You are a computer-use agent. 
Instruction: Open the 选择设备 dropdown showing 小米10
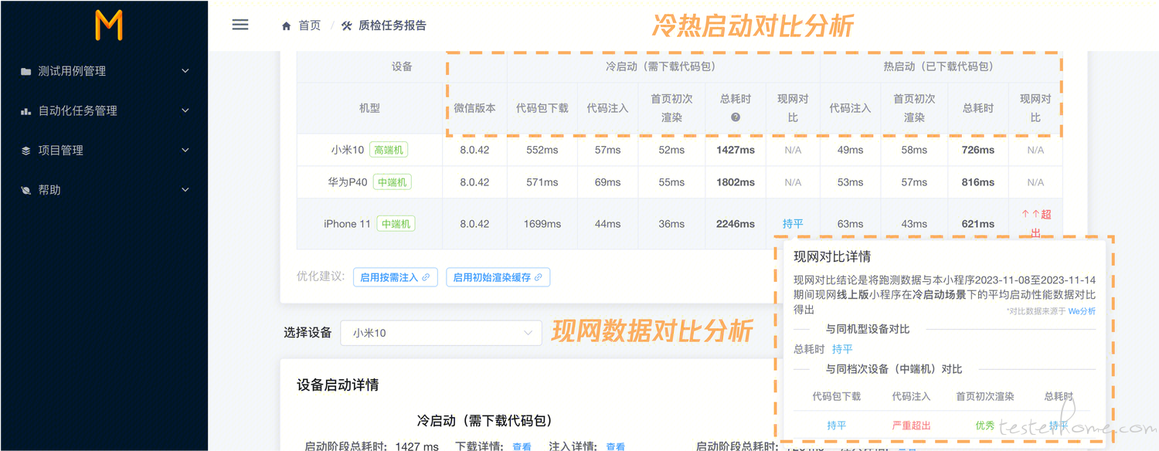tap(441, 333)
